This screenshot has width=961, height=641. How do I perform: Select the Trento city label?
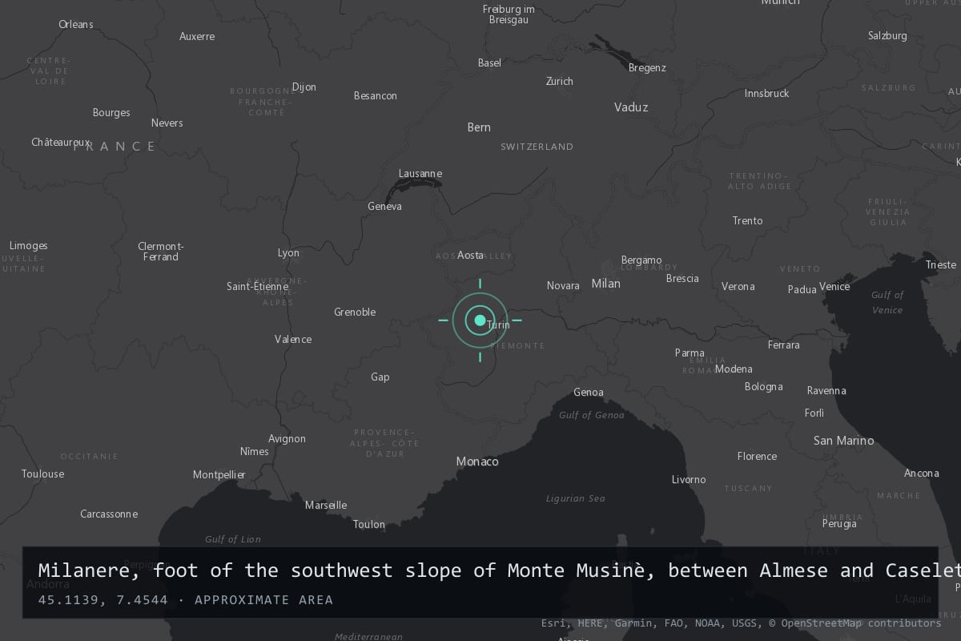(747, 221)
